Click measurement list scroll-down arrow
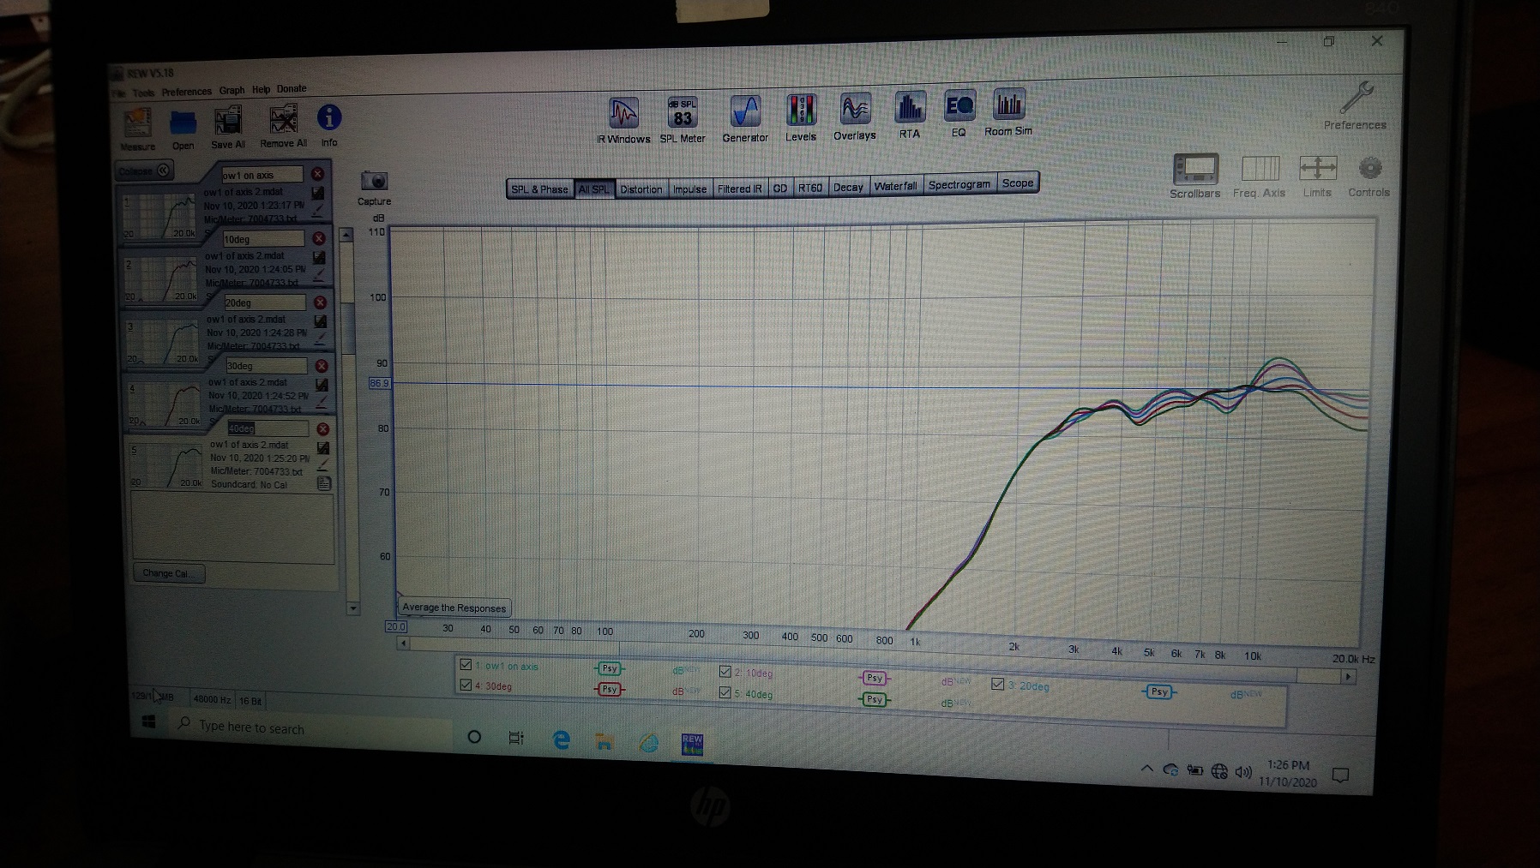The image size is (1540, 868). (352, 608)
